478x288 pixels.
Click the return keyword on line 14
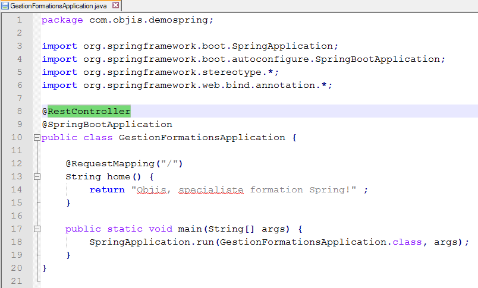tap(107, 190)
